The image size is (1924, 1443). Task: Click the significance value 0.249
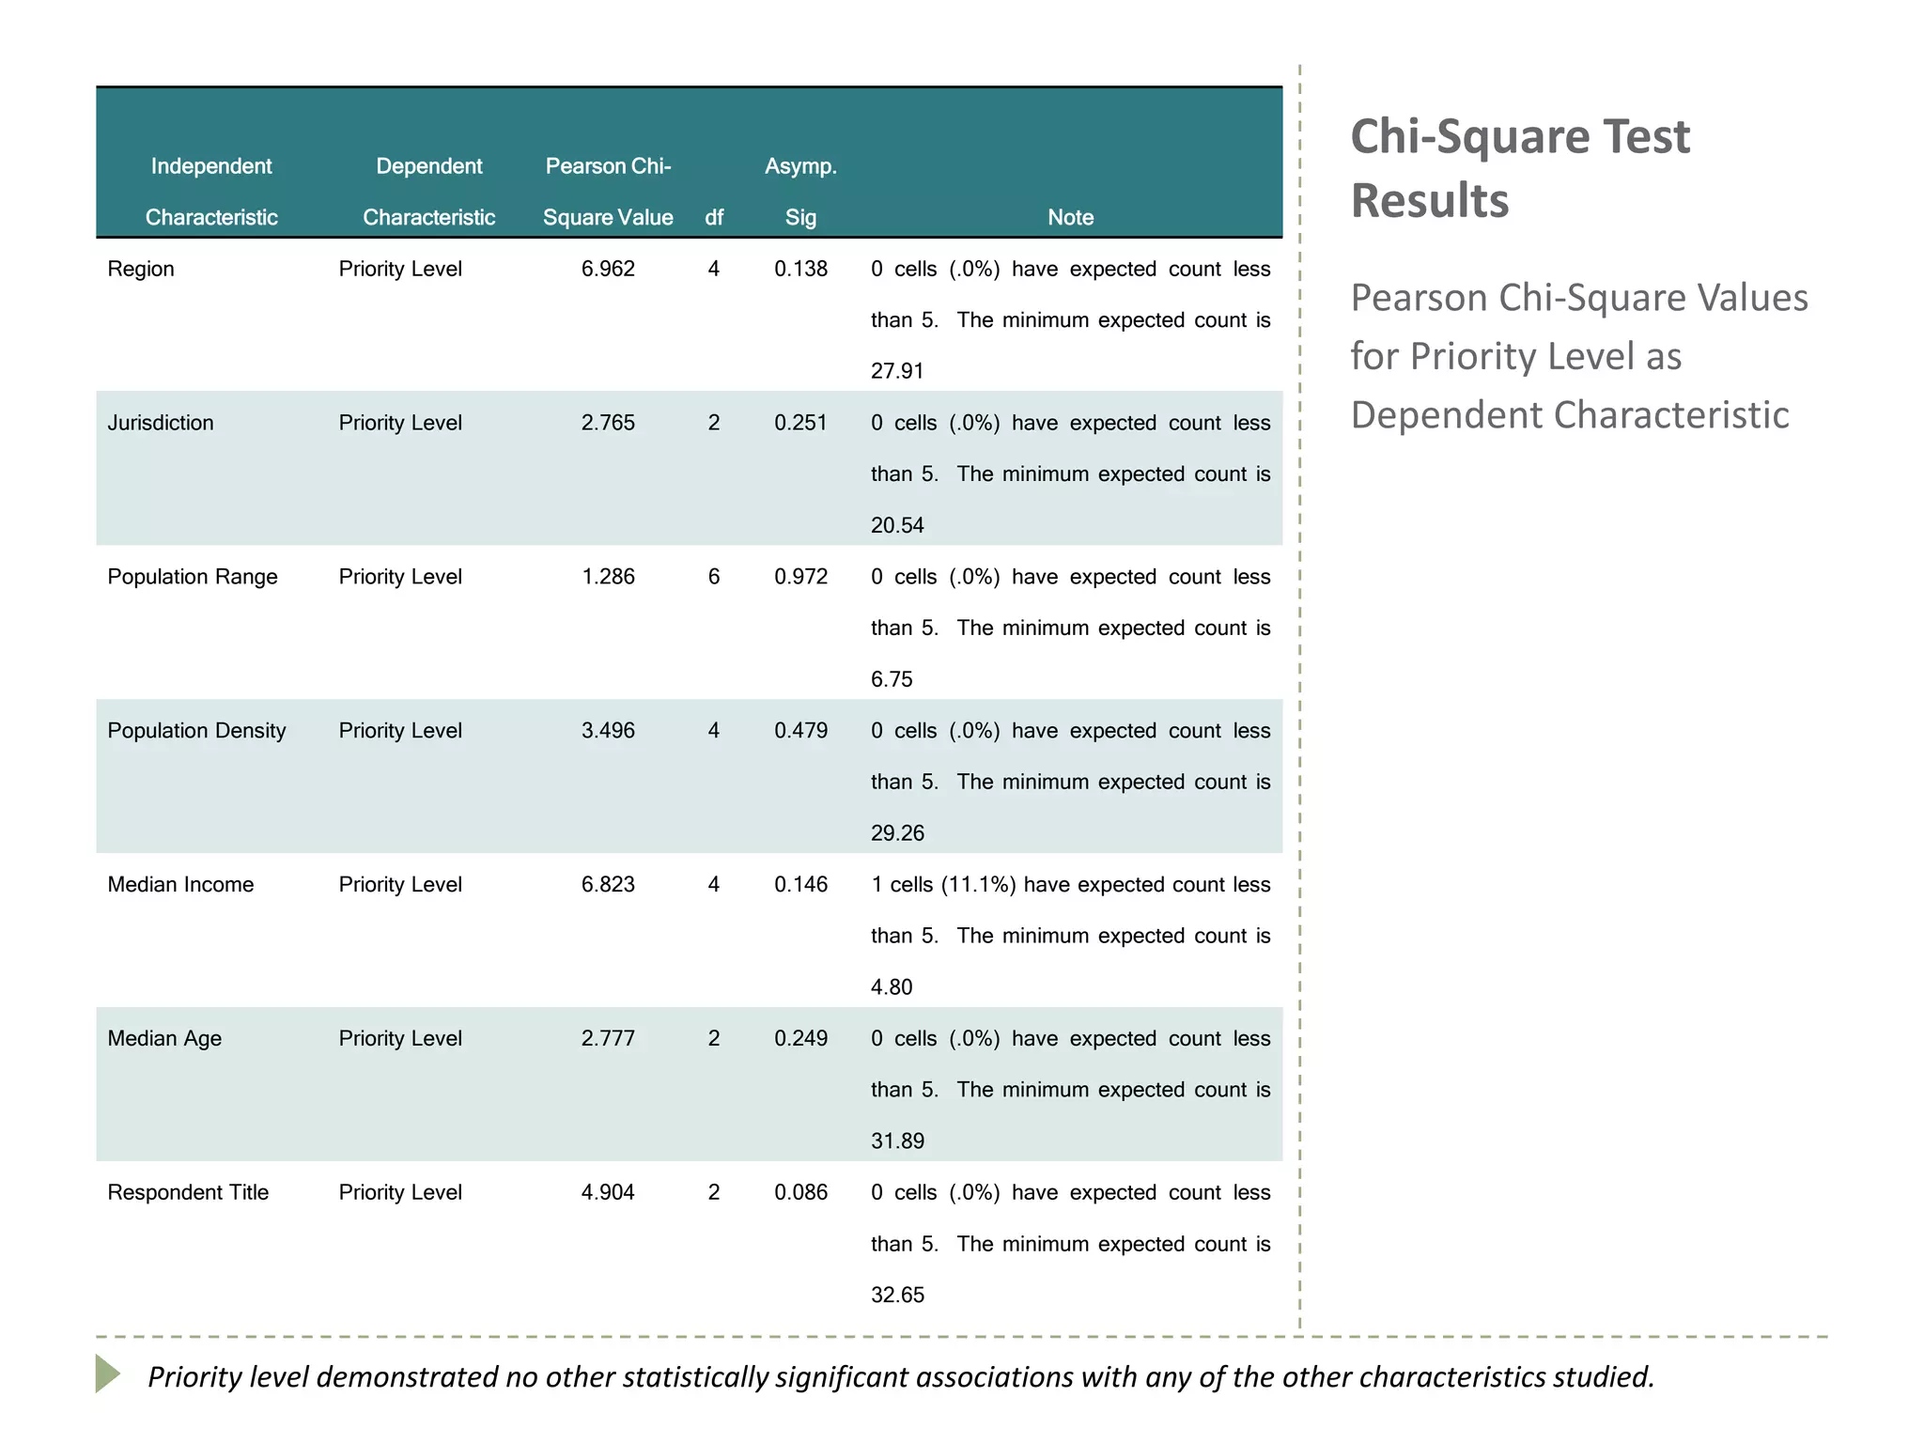coord(800,1039)
